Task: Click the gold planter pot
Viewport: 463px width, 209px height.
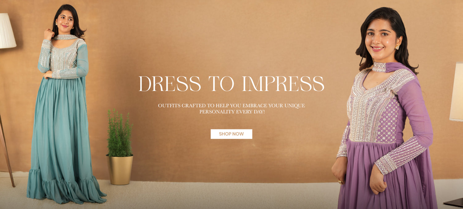Action: click(x=120, y=170)
